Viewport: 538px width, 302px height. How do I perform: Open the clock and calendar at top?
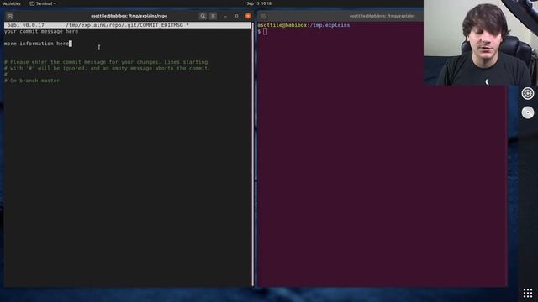(x=259, y=3)
